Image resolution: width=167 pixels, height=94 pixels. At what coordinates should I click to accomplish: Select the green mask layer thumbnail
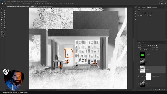(x=142, y=55)
